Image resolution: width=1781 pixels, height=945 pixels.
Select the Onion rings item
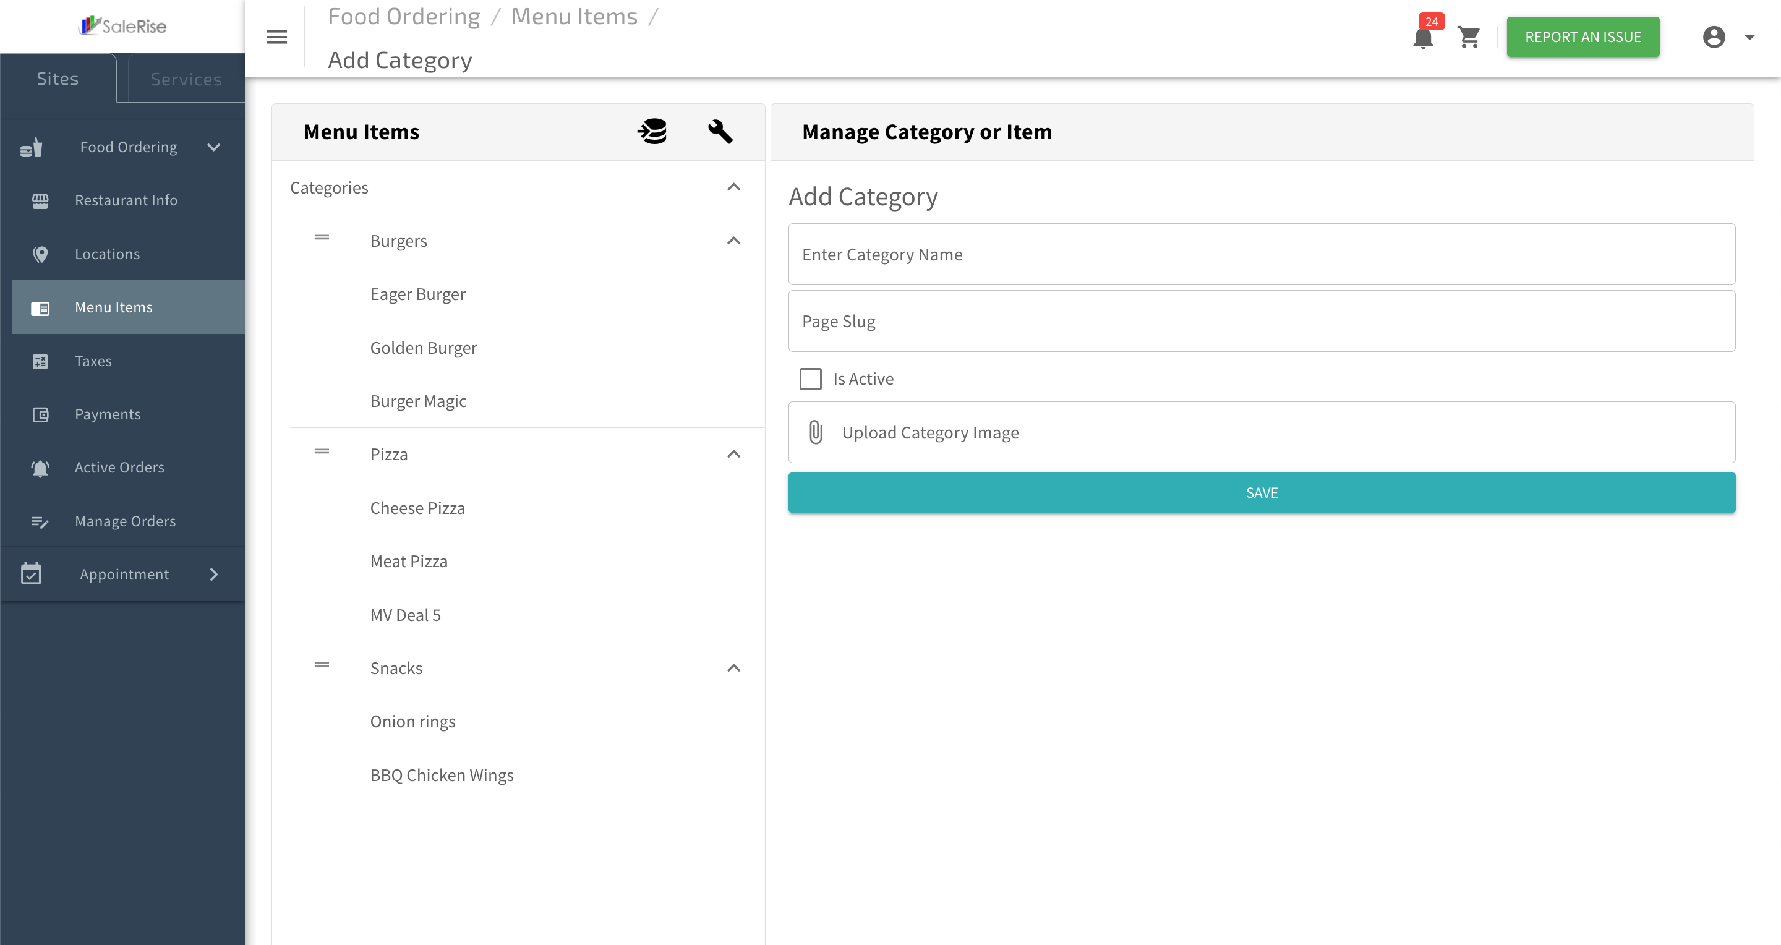(x=412, y=722)
